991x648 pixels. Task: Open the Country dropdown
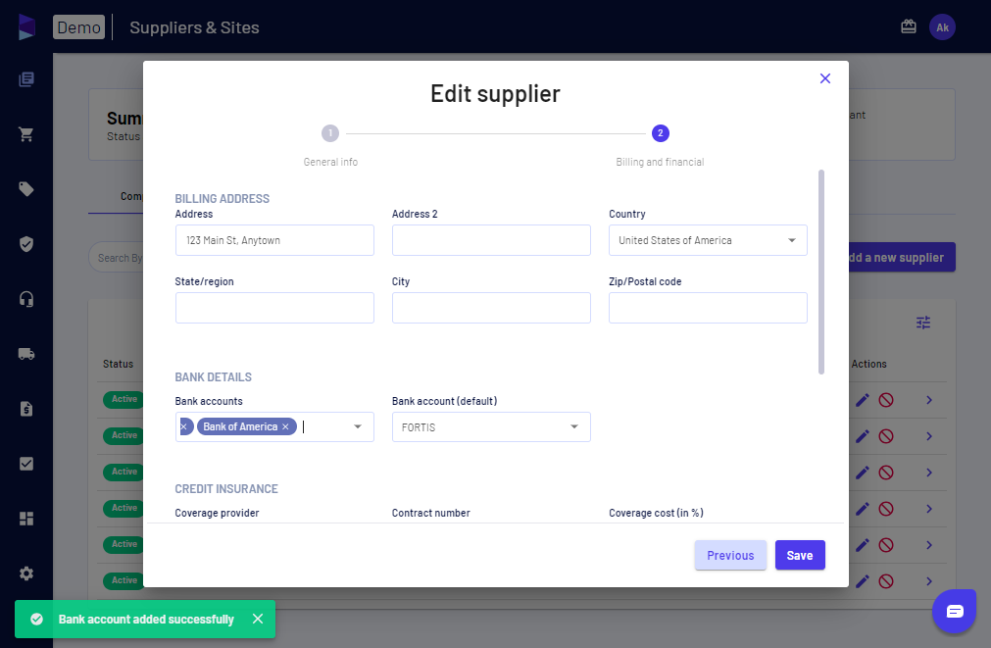tap(708, 240)
